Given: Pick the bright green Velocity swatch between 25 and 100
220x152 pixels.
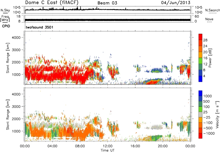Looking at the screenshot, I should pos(200,109).
